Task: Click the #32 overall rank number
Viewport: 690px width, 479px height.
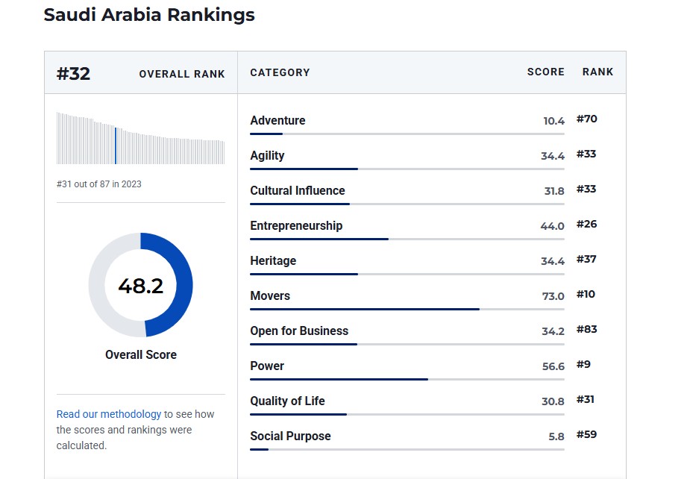Action: coord(74,74)
